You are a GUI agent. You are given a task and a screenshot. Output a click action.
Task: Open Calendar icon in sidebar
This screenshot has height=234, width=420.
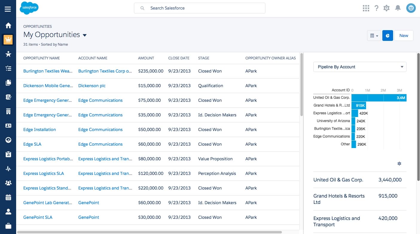point(8,197)
